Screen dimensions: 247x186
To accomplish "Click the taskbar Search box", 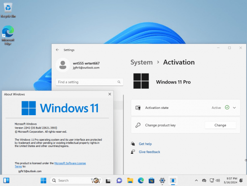I will (x=76, y=181).
